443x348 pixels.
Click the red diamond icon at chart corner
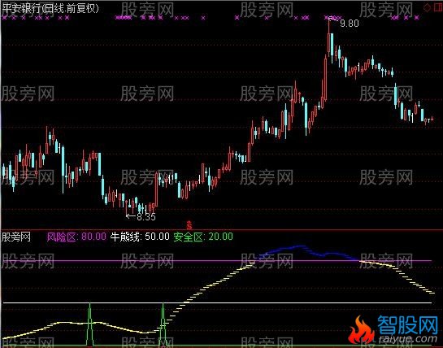[x=427, y=8]
